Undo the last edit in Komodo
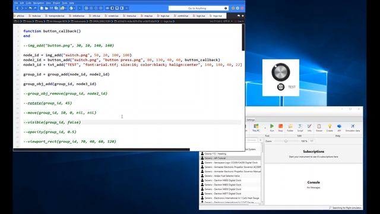380x214 pixels. click(30, 8)
